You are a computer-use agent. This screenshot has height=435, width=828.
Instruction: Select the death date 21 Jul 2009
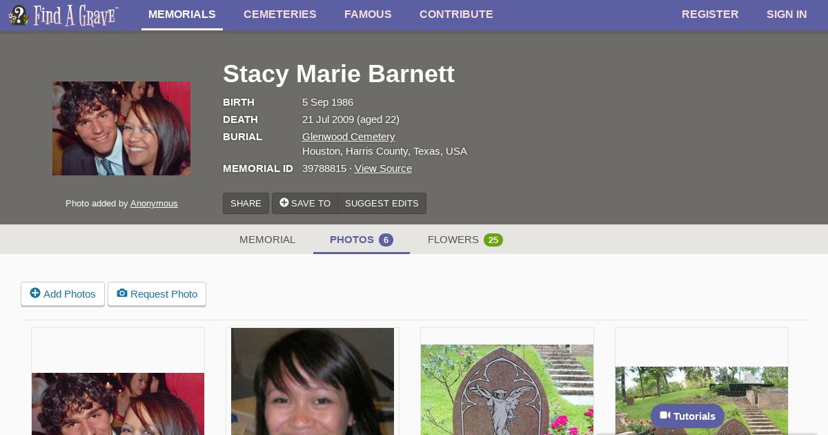point(328,119)
